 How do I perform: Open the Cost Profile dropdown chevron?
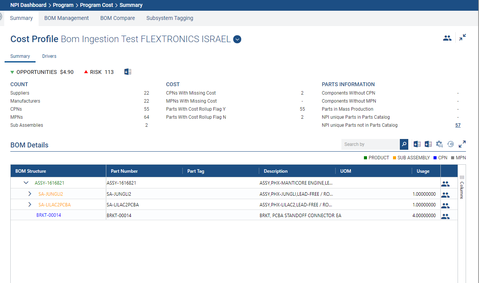tap(237, 39)
